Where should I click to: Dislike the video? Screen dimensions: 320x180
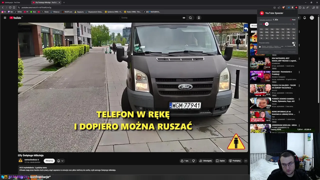click(x=193, y=161)
